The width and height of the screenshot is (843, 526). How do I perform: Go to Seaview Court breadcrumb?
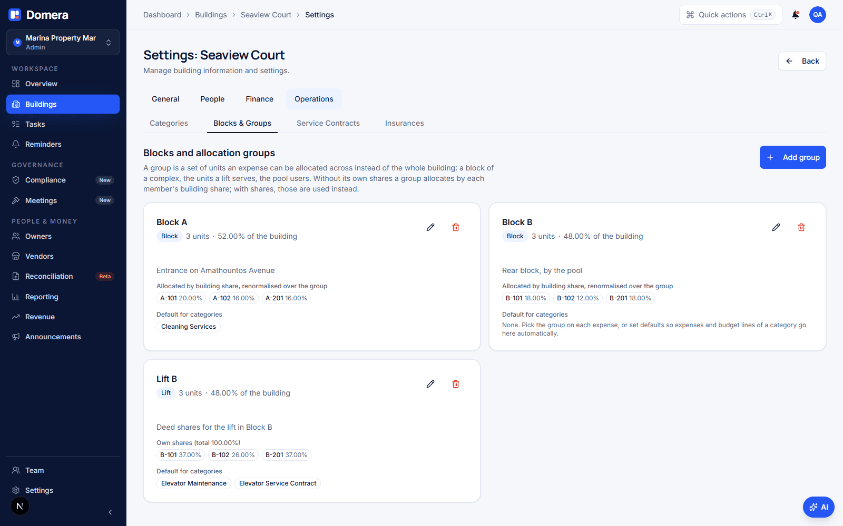[266, 15]
